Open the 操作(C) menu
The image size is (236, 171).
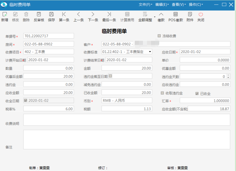coord(196,5)
